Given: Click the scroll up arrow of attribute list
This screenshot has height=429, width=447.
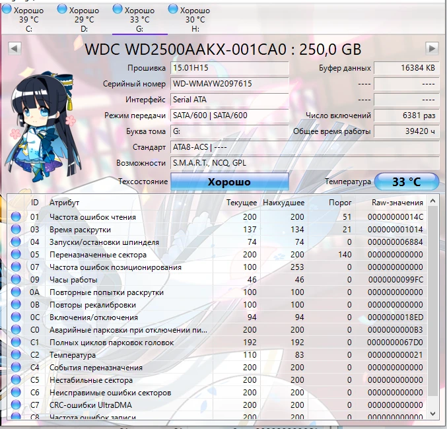Looking at the screenshot, I should (432, 201).
